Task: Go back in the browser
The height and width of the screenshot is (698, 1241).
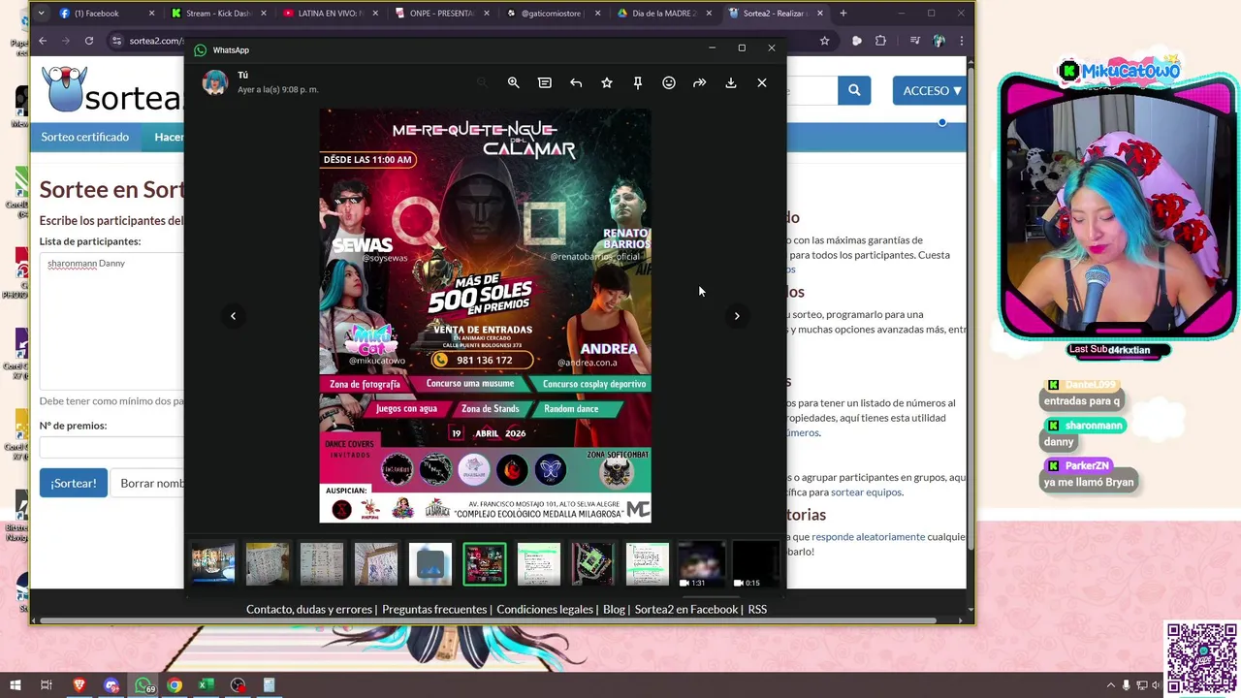Action: pos(43,41)
